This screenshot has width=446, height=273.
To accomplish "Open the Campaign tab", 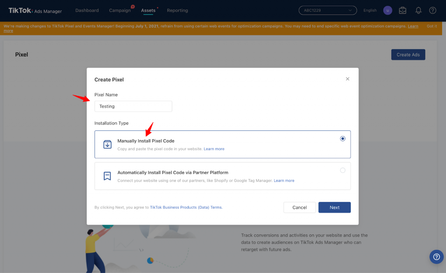I will click(120, 10).
